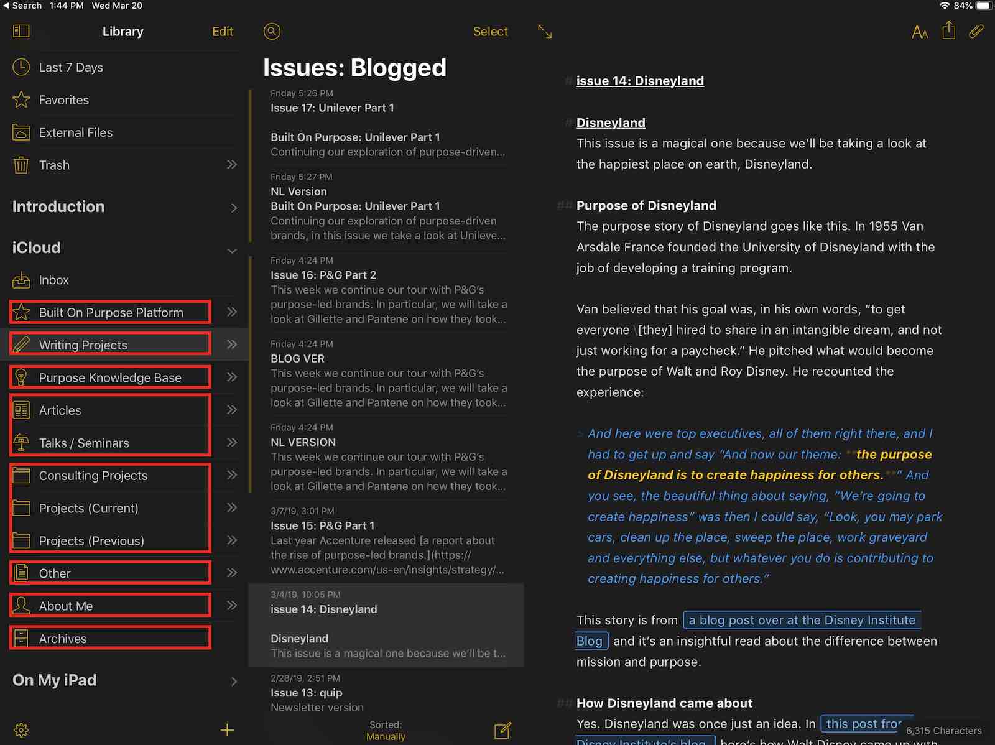The height and width of the screenshot is (745, 995).
Task: Expand the On My iPad section
Action: 234,682
